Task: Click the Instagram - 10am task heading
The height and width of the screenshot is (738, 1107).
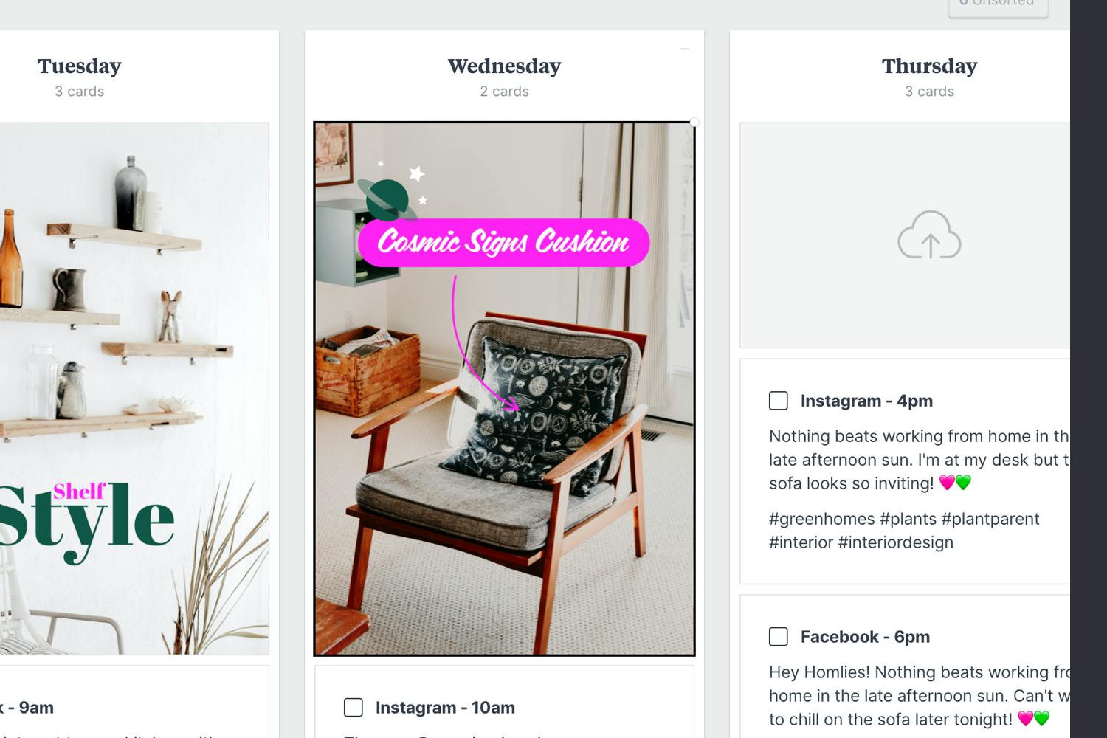Action: tap(445, 708)
